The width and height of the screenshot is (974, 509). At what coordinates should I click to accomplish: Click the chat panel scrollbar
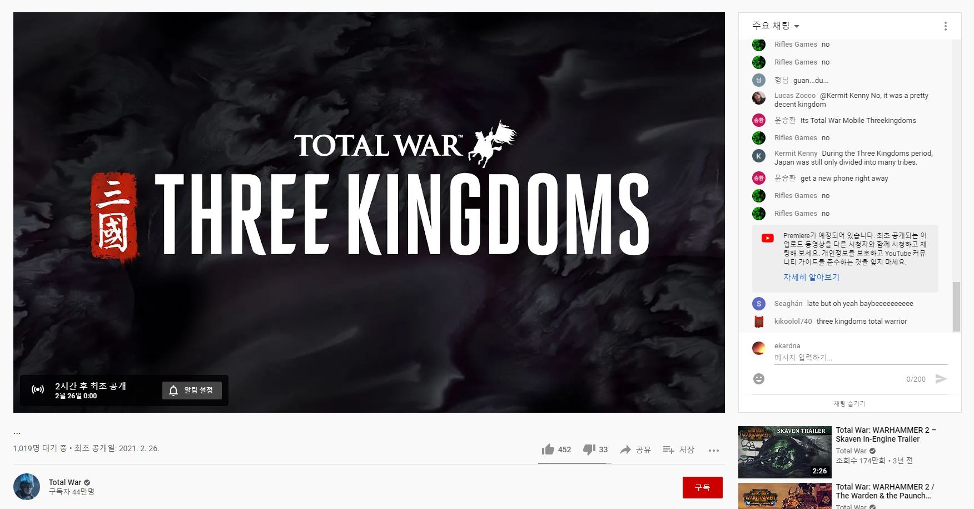[x=956, y=307]
